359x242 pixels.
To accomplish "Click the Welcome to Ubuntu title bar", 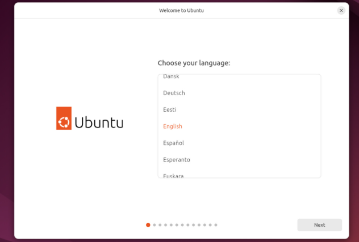I will (x=181, y=11).
